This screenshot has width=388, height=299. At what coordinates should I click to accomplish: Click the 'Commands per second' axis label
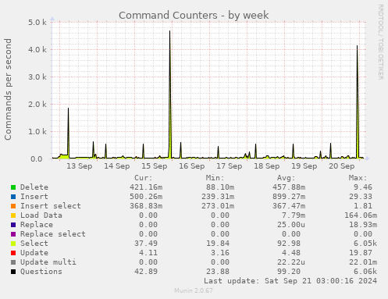point(8,89)
